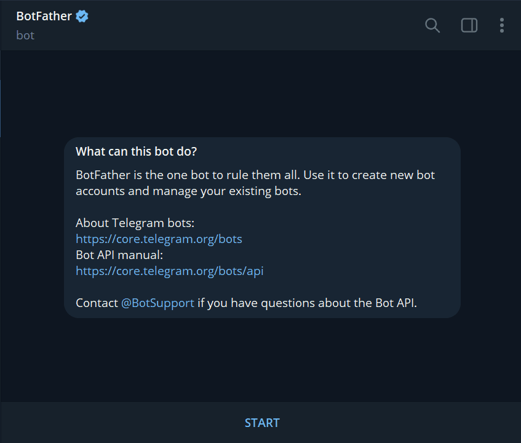Open search in this chat

pos(432,25)
